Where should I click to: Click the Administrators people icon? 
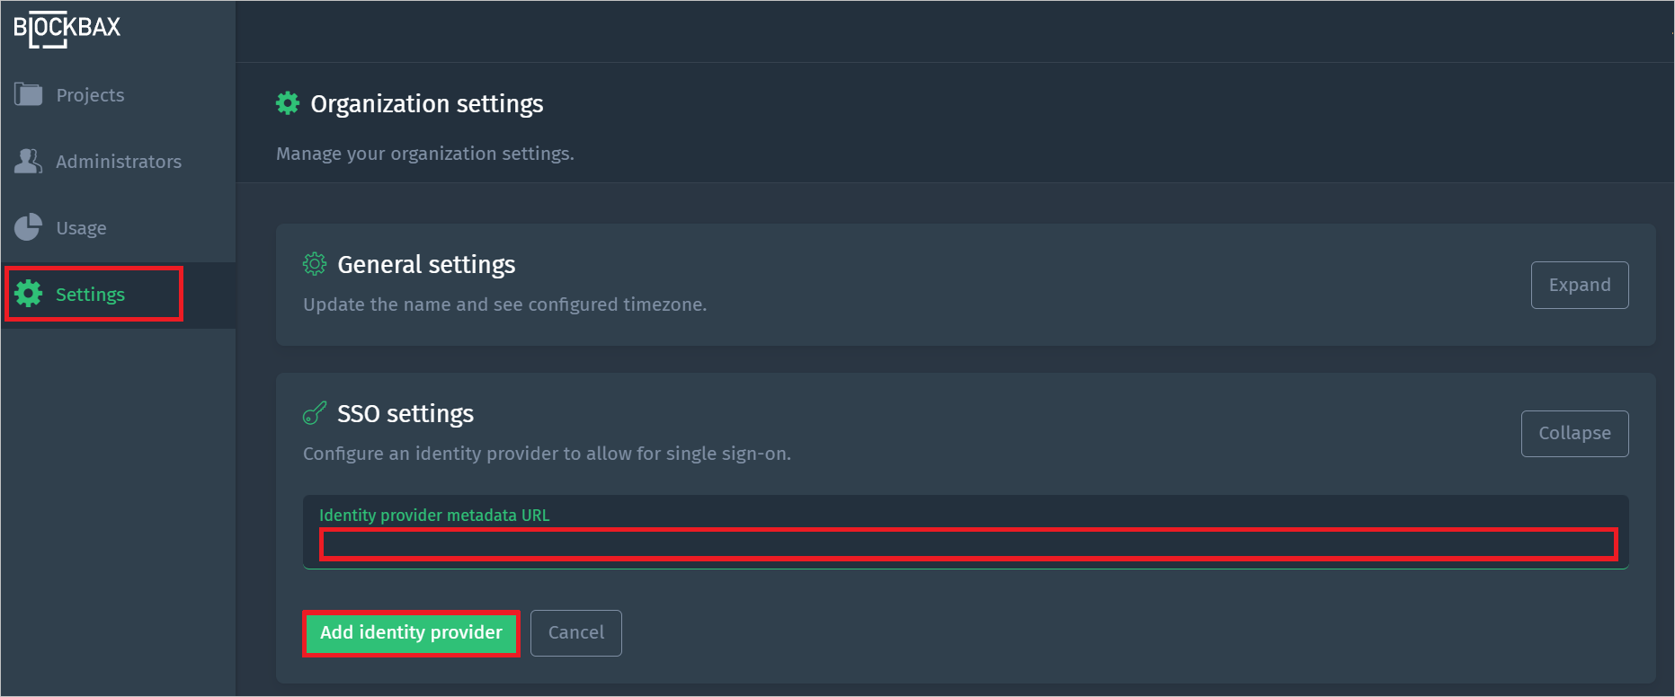click(28, 160)
